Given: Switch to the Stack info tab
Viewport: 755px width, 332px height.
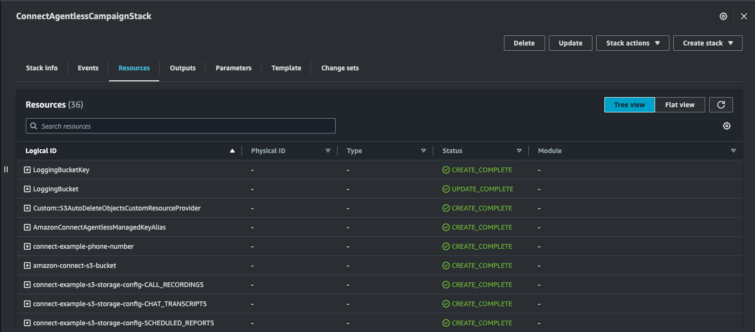Looking at the screenshot, I should [x=42, y=68].
